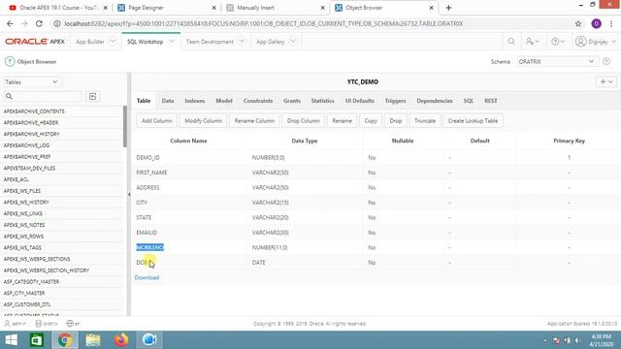Open the video recorder taskbar app
The height and width of the screenshot is (349, 621).
click(x=149, y=340)
